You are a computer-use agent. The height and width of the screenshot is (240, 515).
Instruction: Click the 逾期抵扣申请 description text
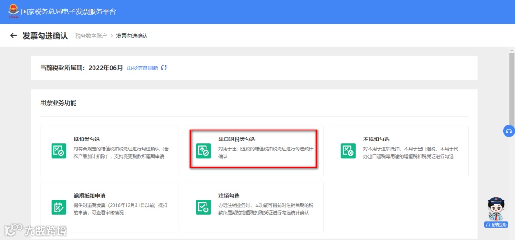tap(121, 209)
